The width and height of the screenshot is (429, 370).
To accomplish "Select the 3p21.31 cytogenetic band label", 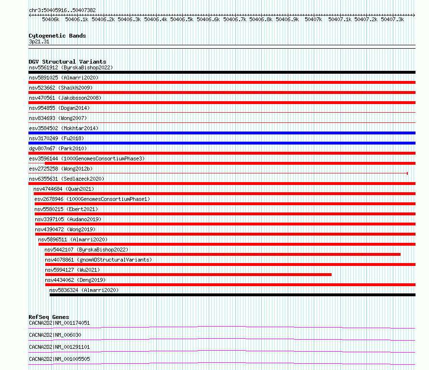I will (x=39, y=42).
